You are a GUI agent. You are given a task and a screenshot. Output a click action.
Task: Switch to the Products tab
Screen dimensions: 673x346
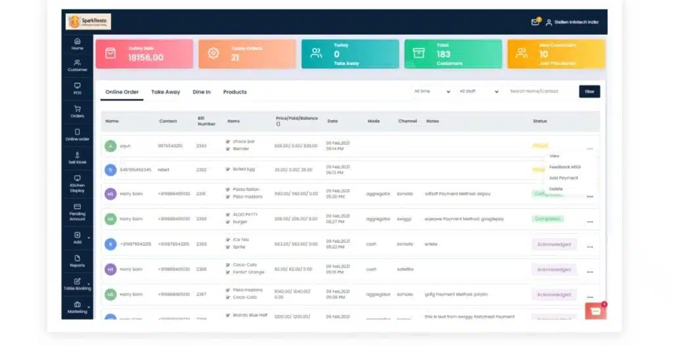point(235,92)
